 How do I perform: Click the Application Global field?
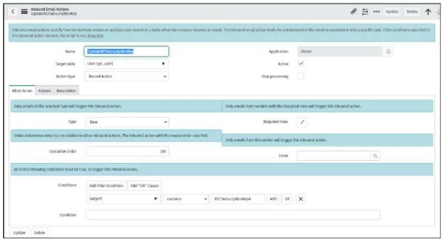pyautogui.click(x=339, y=52)
